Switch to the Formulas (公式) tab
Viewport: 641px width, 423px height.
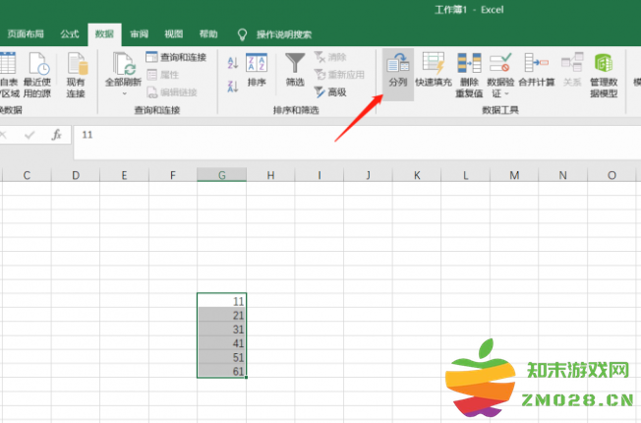tap(70, 34)
